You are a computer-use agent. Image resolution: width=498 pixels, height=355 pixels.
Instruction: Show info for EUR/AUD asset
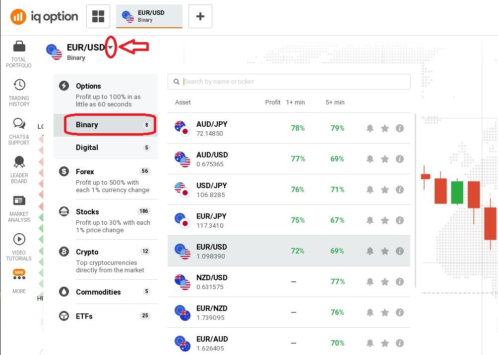(400, 343)
